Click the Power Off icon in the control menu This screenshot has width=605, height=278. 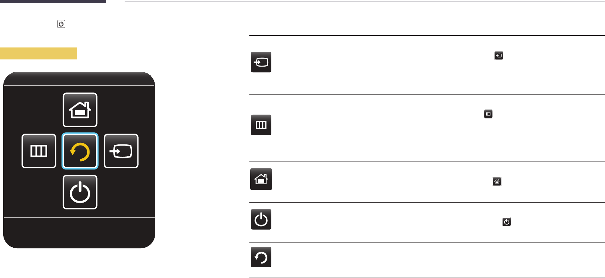80,192
